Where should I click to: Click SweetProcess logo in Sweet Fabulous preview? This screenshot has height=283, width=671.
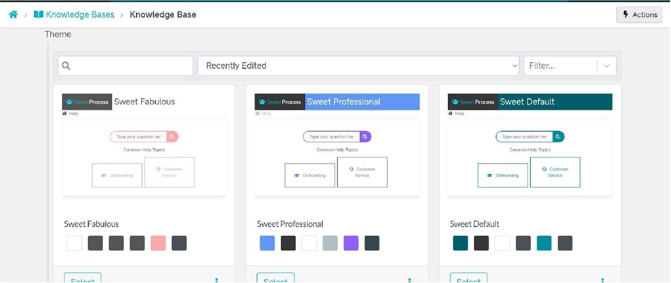pos(87,102)
